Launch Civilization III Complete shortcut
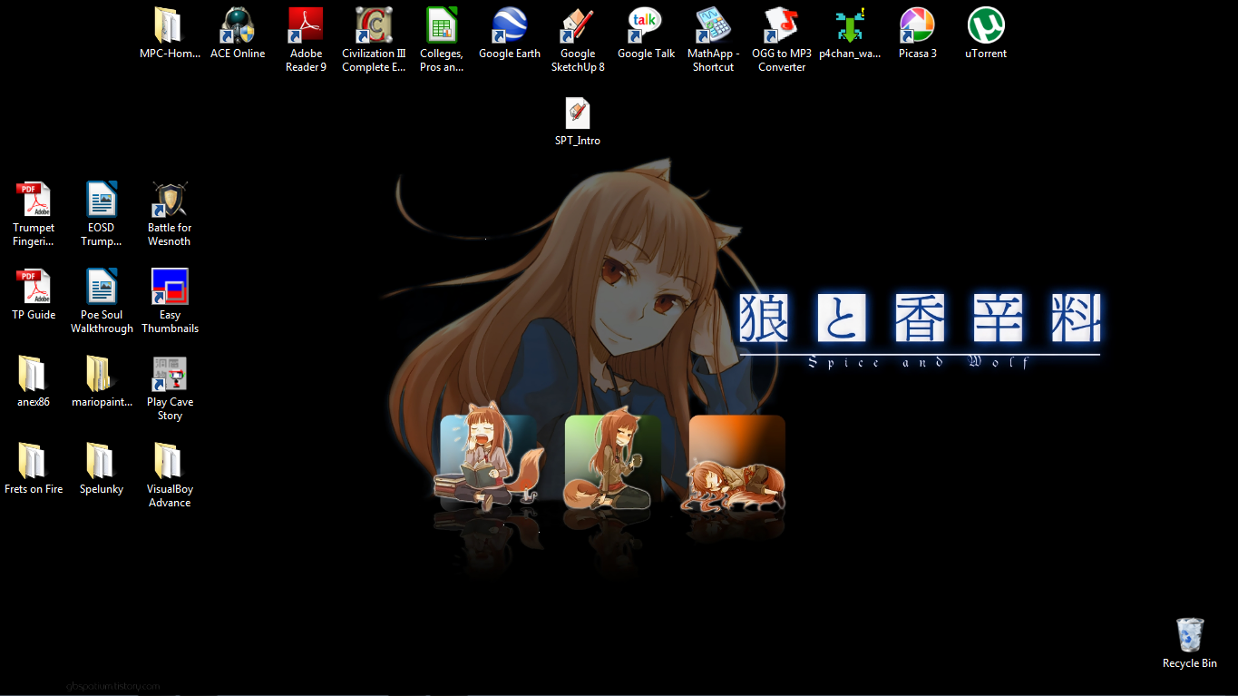Screen dimensions: 1238x696 point(374,25)
